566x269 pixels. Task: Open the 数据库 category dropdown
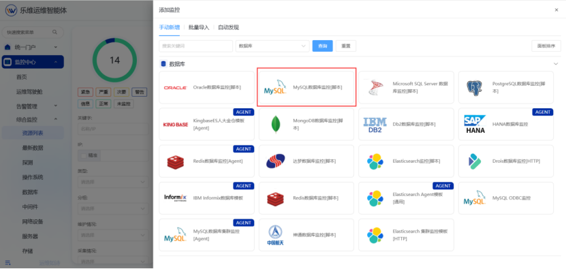tap(272, 46)
